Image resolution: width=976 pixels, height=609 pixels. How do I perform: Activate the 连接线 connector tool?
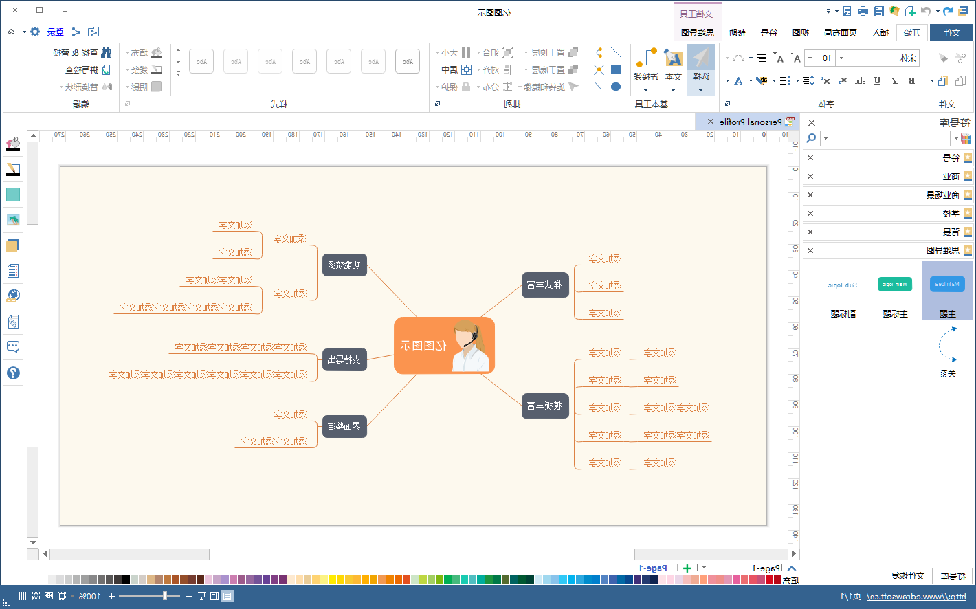646,69
